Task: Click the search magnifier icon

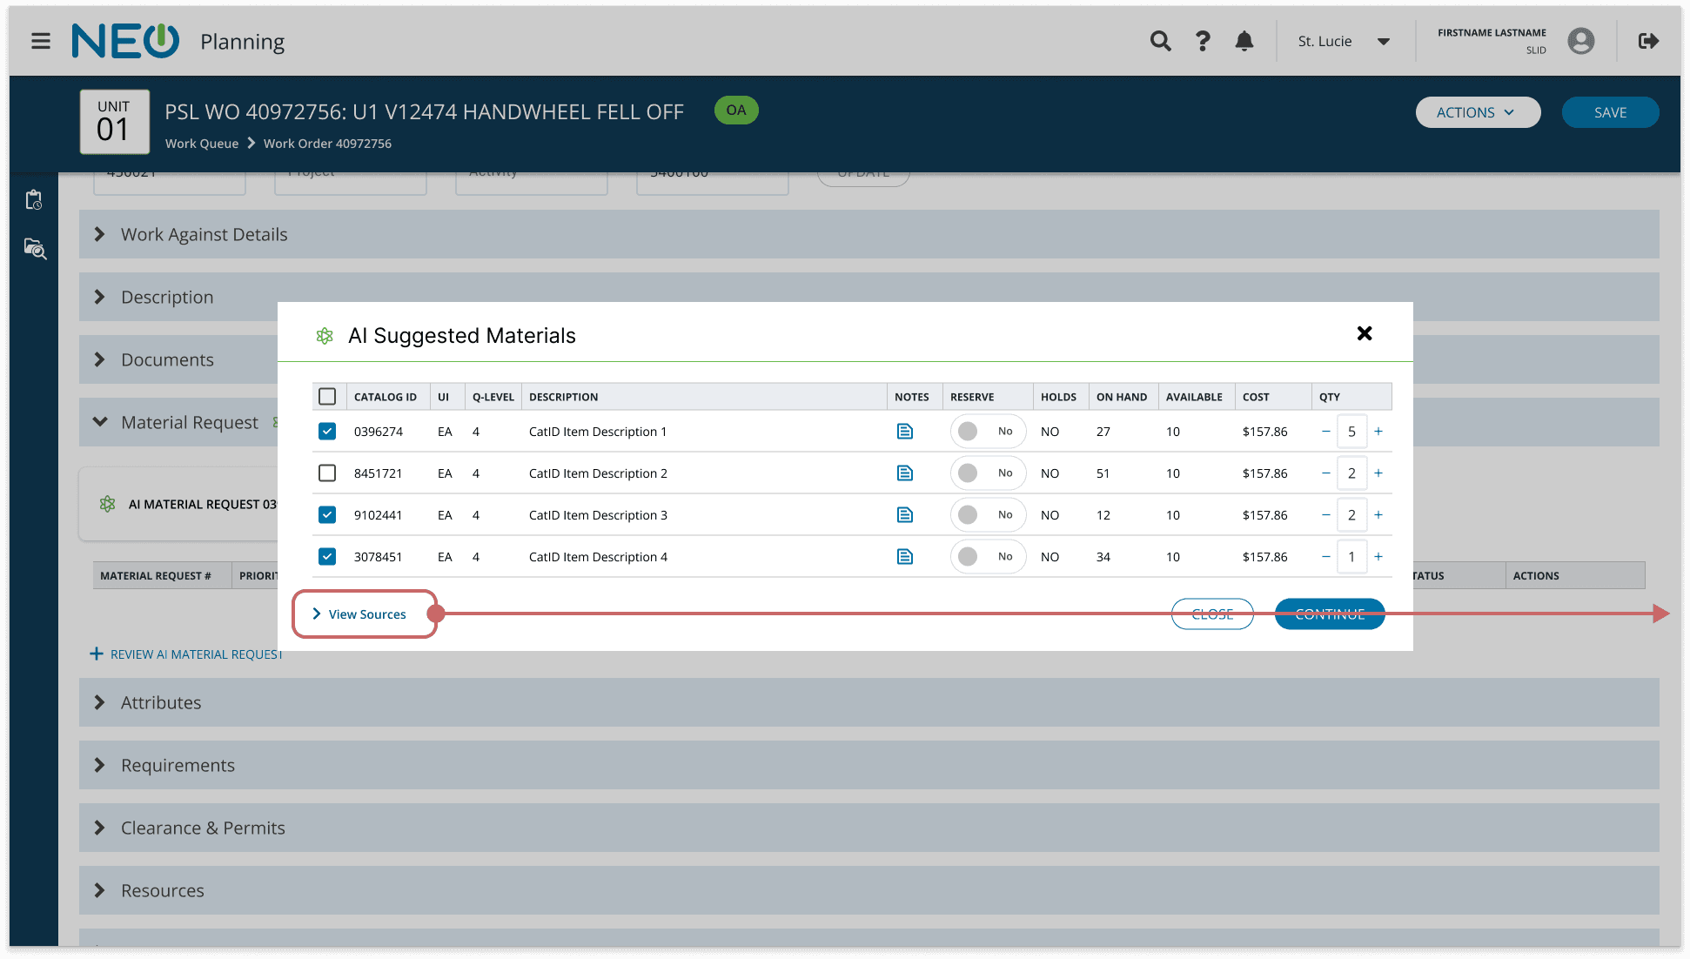Action: [x=1160, y=41]
